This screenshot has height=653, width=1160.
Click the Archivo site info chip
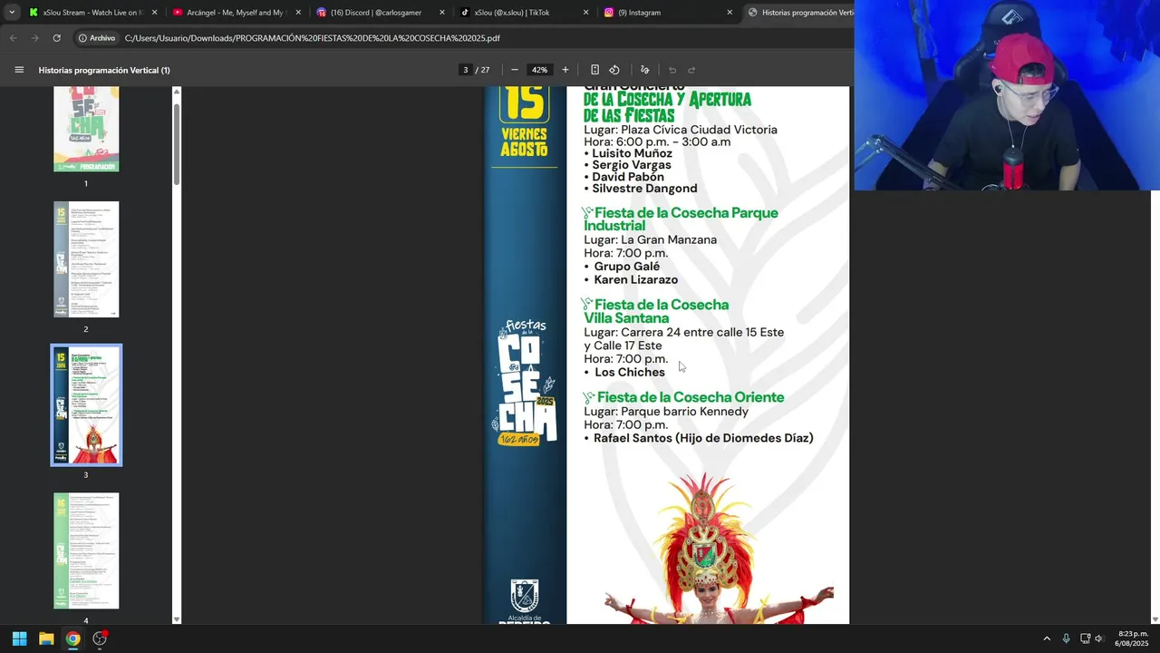coord(97,38)
